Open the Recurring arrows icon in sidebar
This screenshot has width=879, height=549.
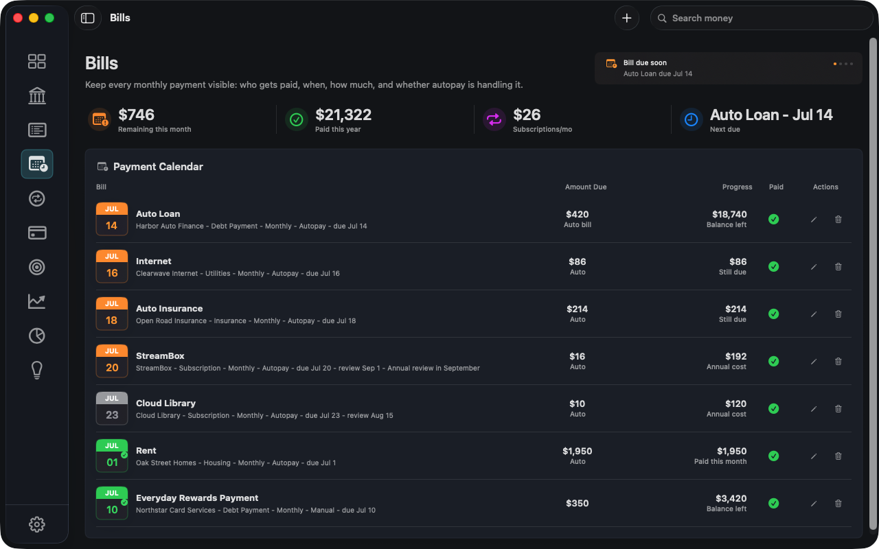coord(37,198)
